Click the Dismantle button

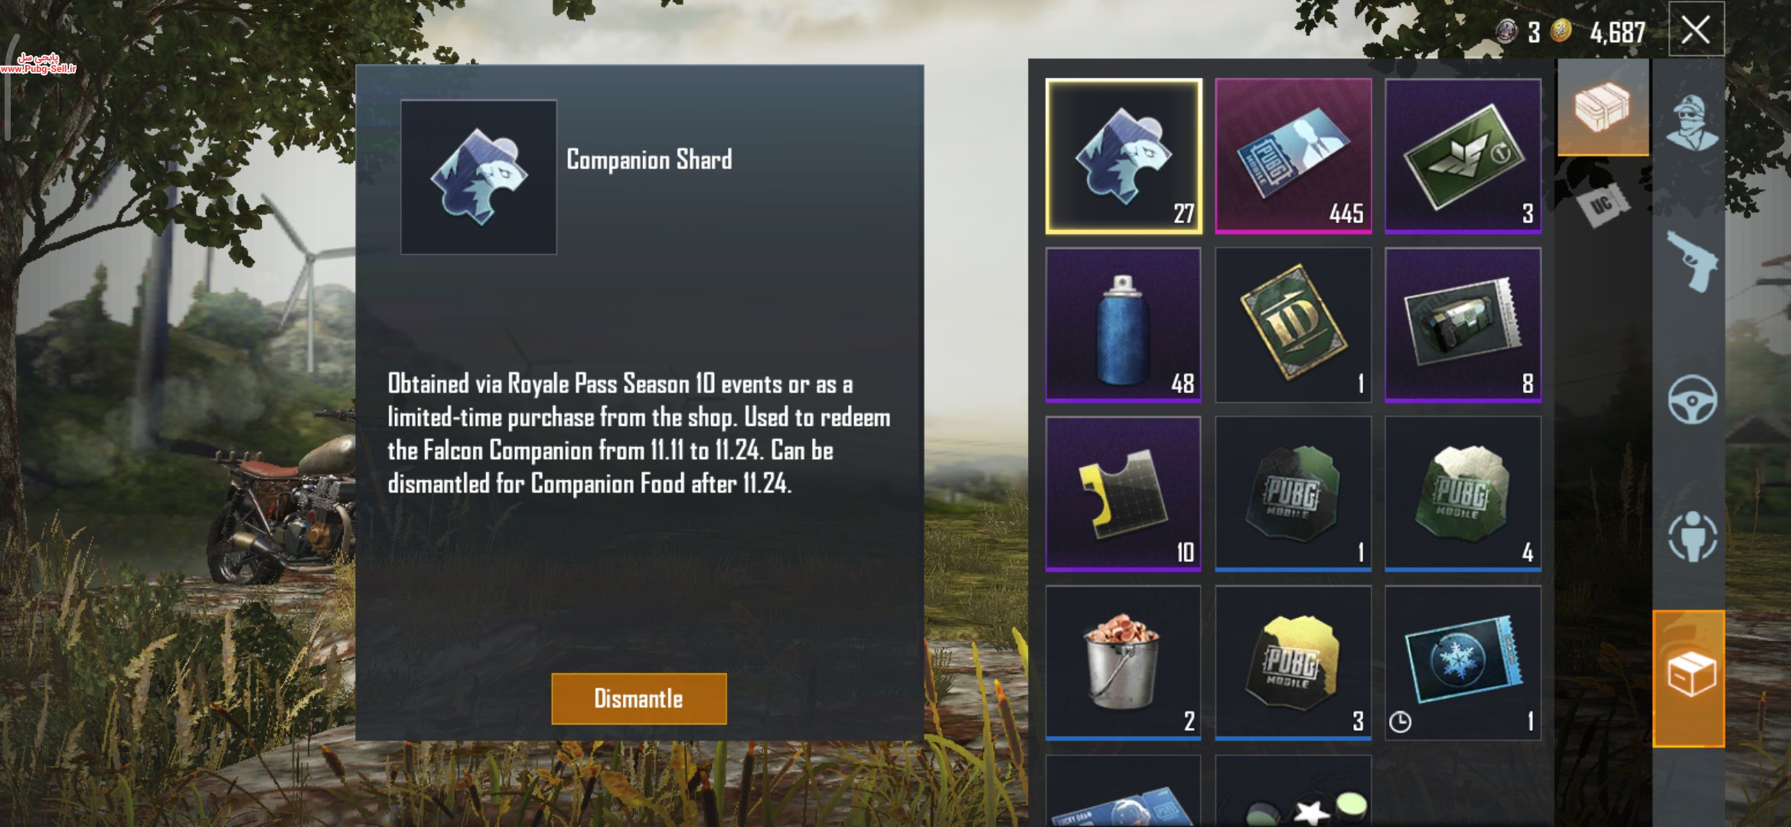(639, 698)
